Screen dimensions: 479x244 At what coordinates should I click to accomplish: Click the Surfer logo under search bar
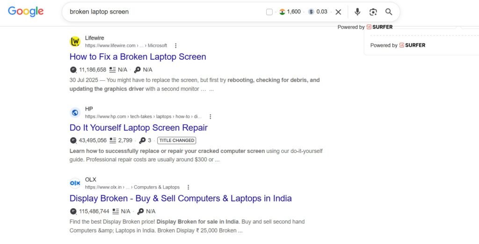pos(379,27)
